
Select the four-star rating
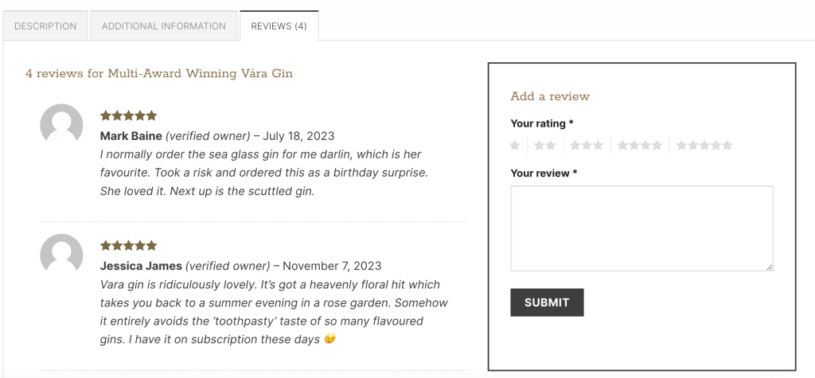[639, 145]
